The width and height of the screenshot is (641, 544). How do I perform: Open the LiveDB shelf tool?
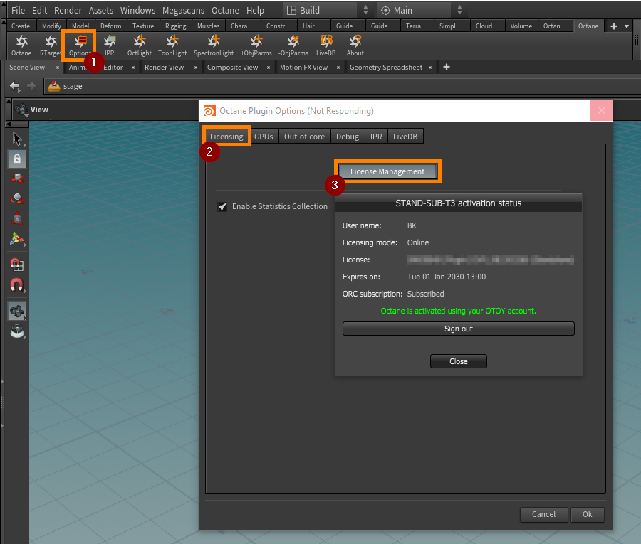[325, 45]
